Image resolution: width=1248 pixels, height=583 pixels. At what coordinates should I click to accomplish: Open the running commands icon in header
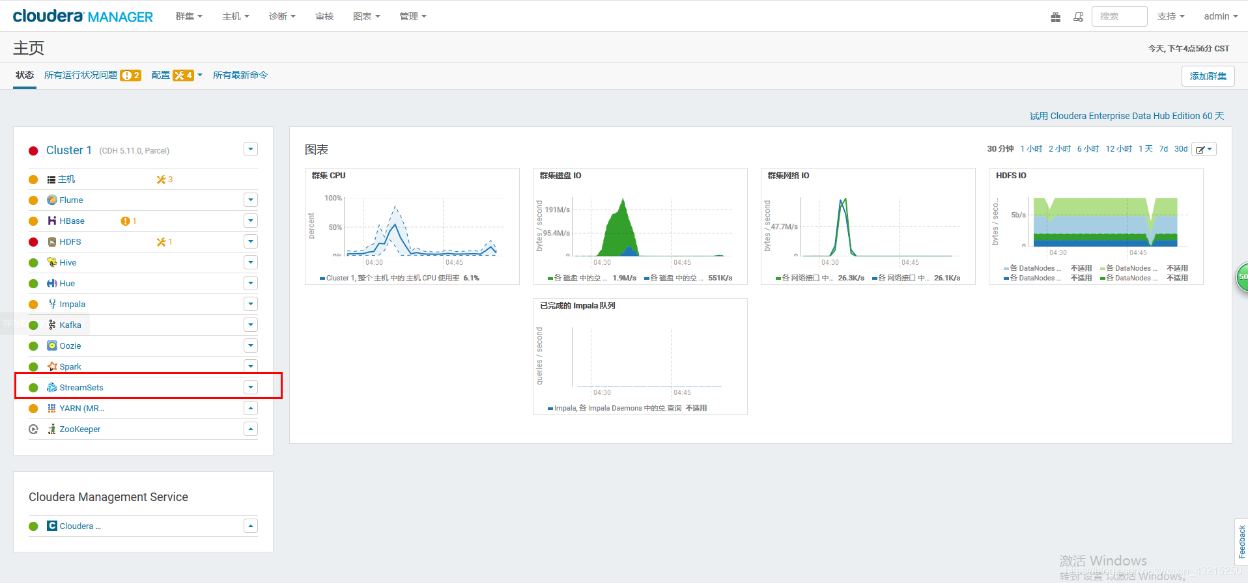pyautogui.click(x=1079, y=17)
